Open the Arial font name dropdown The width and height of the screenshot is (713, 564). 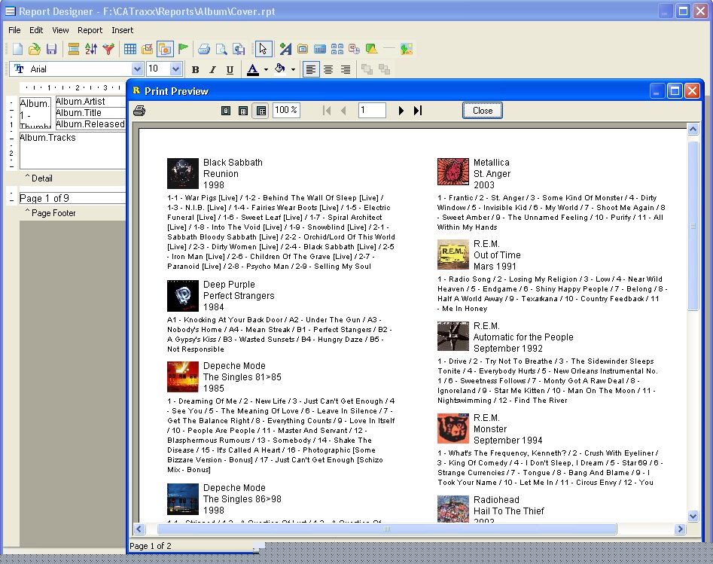[x=137, y=69]
